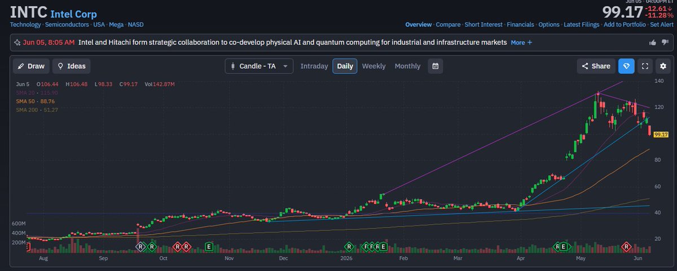Open the Ideas panel
Screen dimensions: 677x271
coord(71,66)
